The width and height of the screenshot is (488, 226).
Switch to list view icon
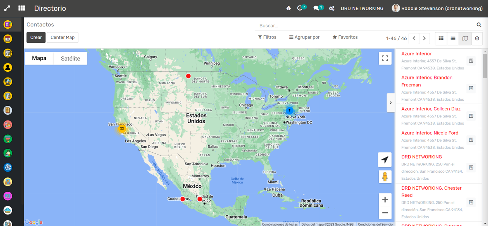(453, 39)
